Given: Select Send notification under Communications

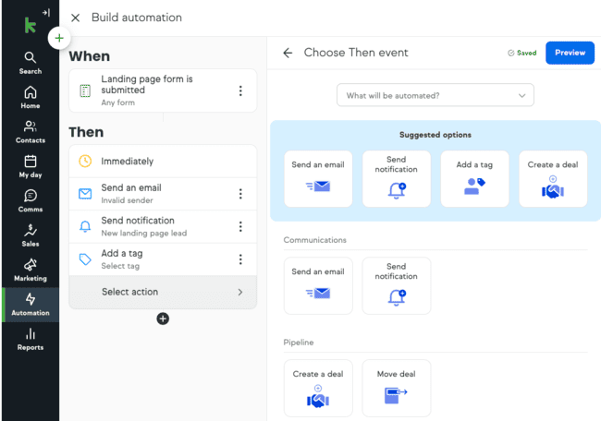Looking at the screenshot, I should (397, 285).
